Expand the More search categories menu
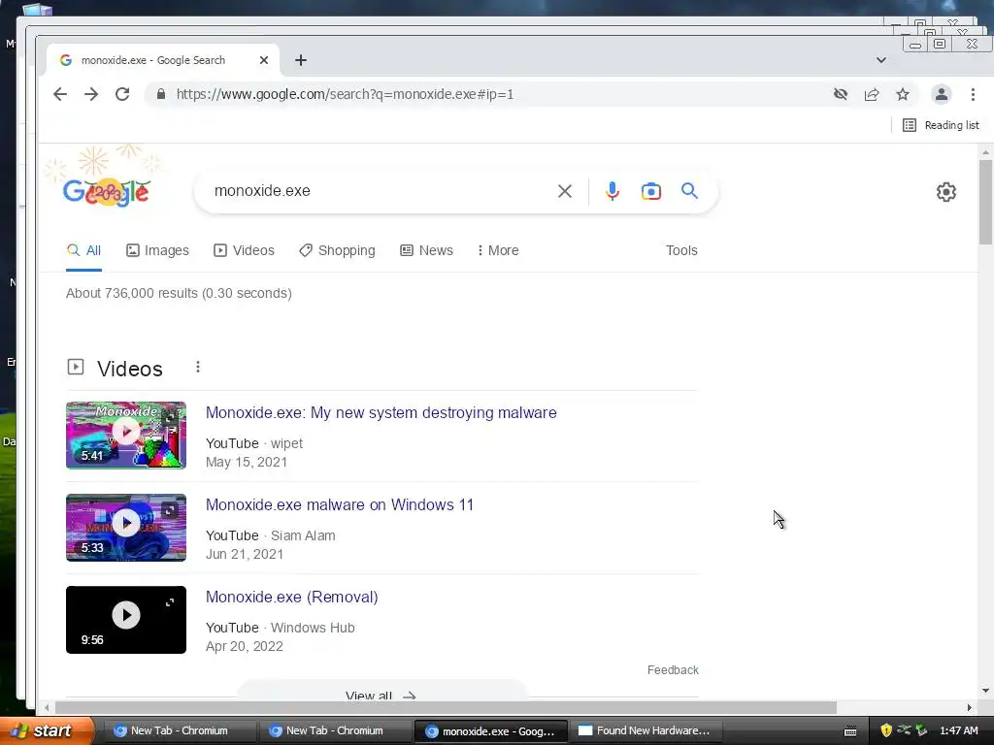The width and height of the screenshot is (994, 745). pos(498,250)
